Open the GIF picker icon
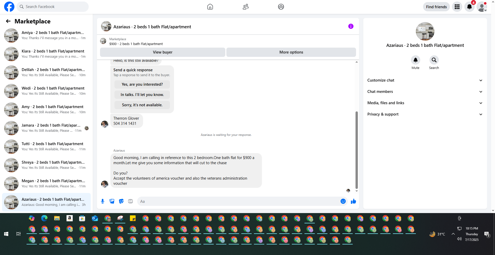 130,201
